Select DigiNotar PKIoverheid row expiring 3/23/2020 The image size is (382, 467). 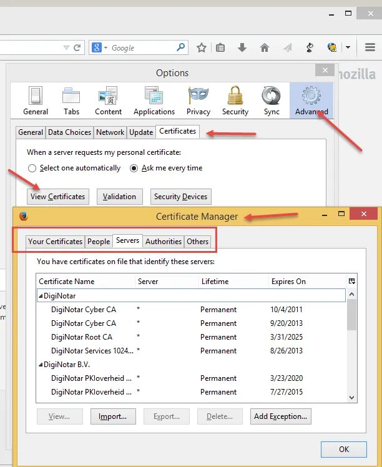pyautogui.click(x=191, y=378)
